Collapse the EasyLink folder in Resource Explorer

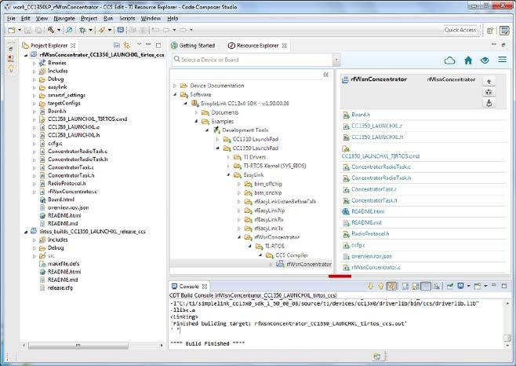click(x=228, y=175)
